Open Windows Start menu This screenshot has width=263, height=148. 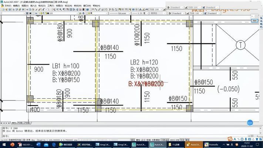pos(4,144)
